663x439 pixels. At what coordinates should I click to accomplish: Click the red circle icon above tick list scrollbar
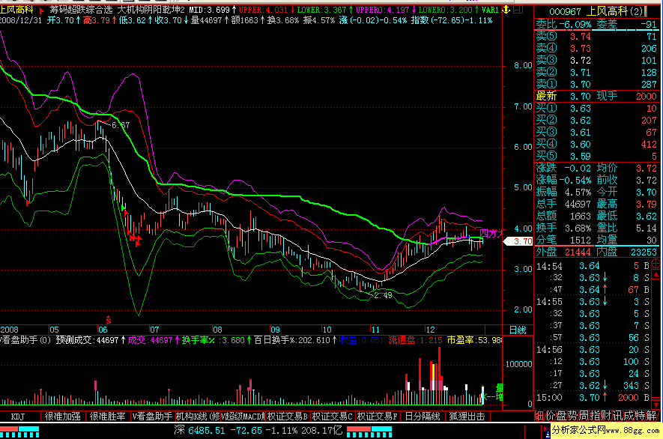[x=656, y=264]
